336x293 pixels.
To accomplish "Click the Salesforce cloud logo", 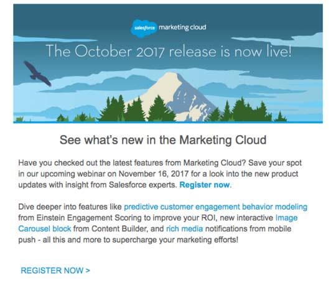I will point(144,29).
